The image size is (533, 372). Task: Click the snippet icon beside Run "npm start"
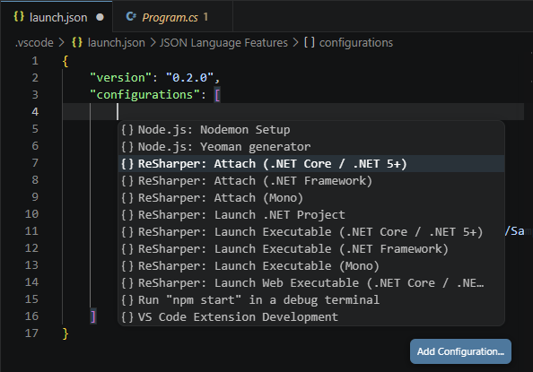(x=127, y=299)
